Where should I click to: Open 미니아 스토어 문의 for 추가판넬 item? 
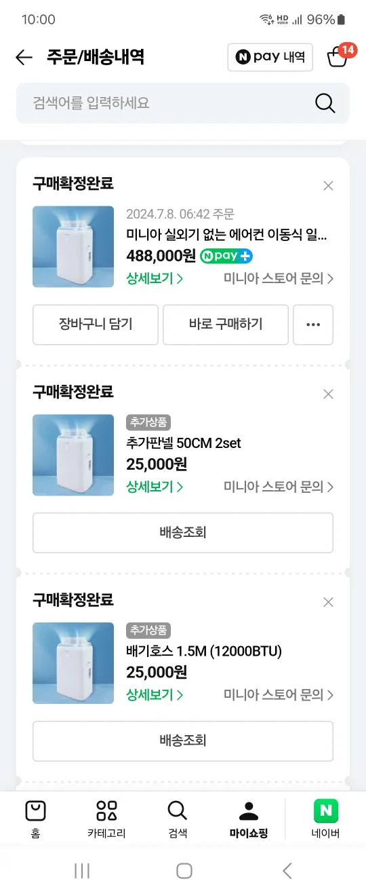click(x=279, y=487)
